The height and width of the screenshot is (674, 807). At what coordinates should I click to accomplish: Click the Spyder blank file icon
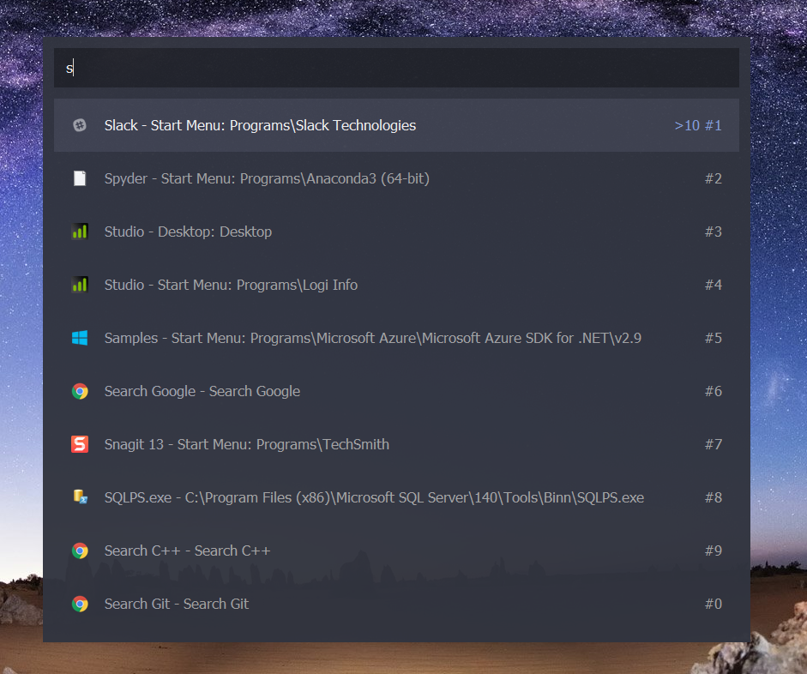tap(80, 178)
